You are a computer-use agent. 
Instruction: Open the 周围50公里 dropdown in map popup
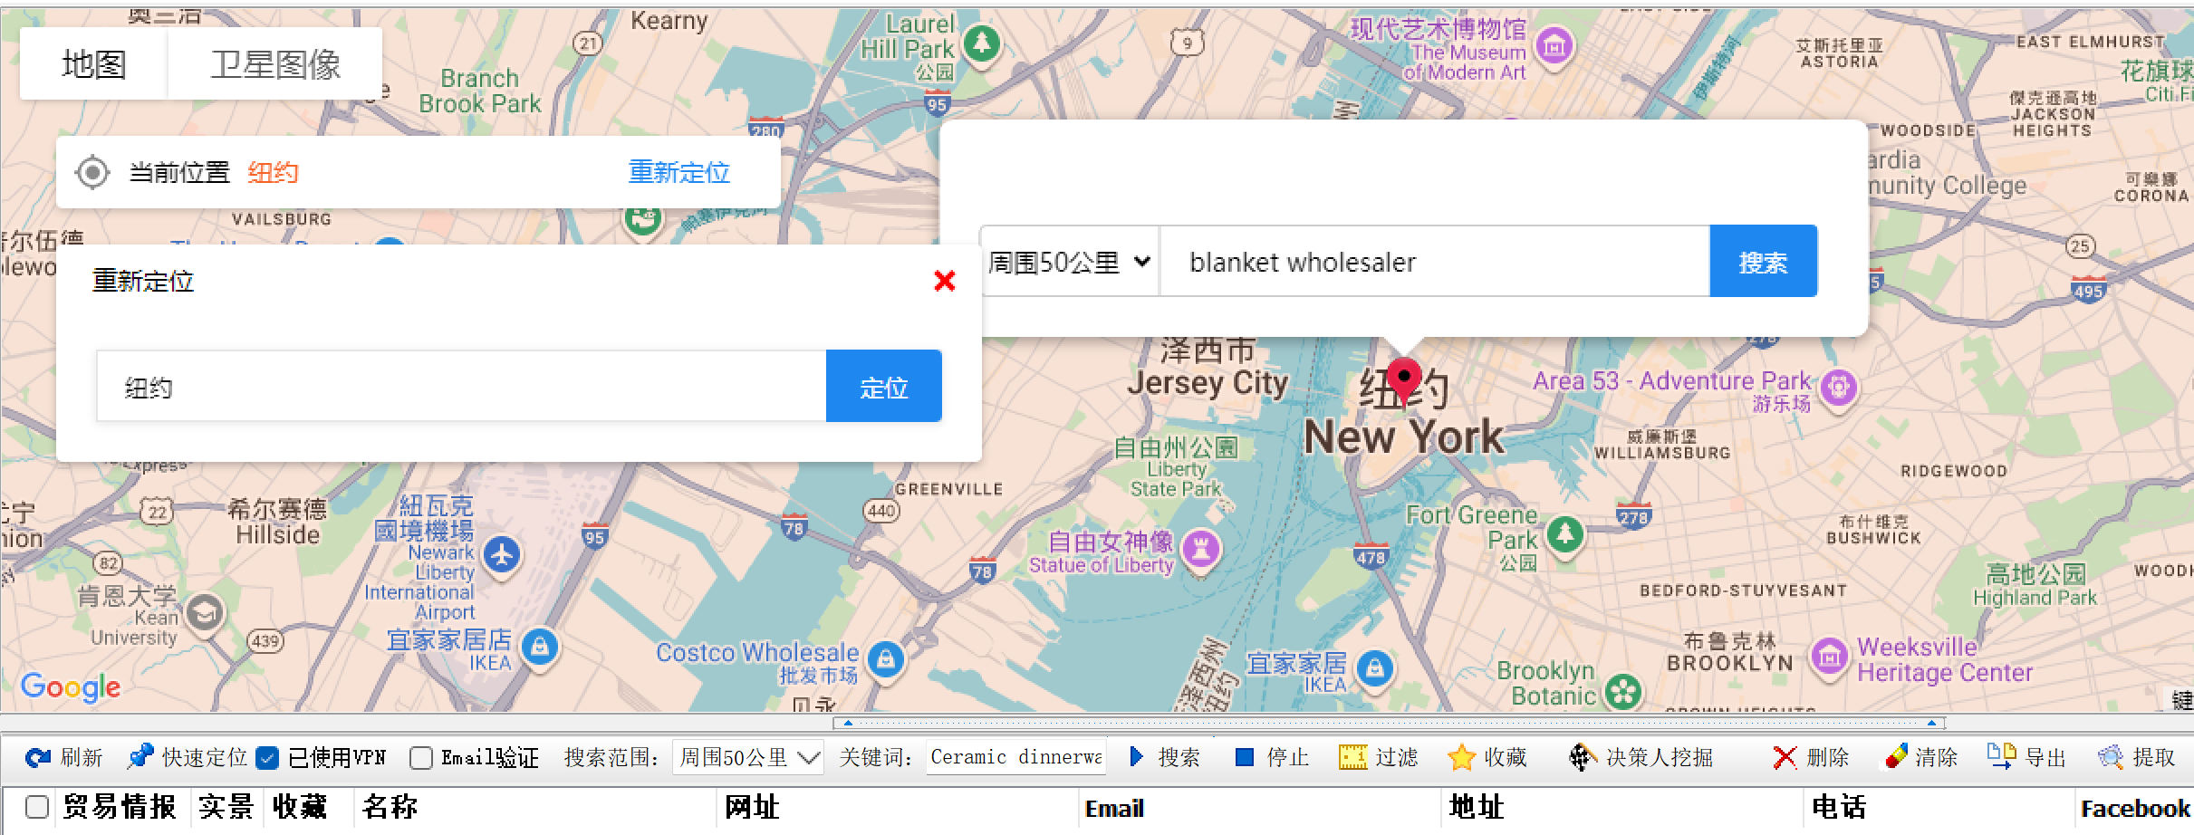coord(1069,262)
